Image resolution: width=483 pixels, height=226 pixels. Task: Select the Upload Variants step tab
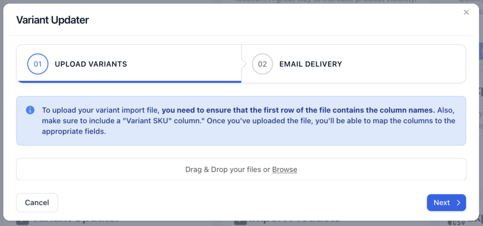coord(91,64)
